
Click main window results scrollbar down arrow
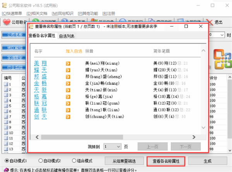[x=230, y=150]
